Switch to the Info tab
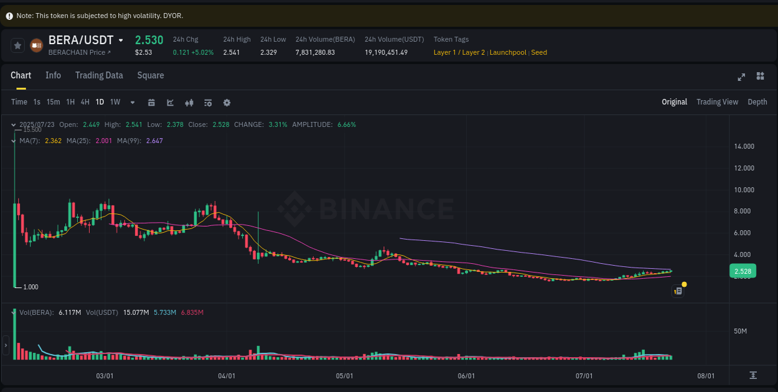Viewport: 778px width, 392px height. [x=53, y=75]
